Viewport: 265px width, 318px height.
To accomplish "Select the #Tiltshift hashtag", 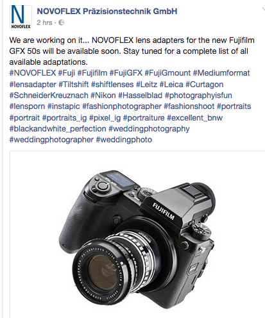I will click(74, 85).
